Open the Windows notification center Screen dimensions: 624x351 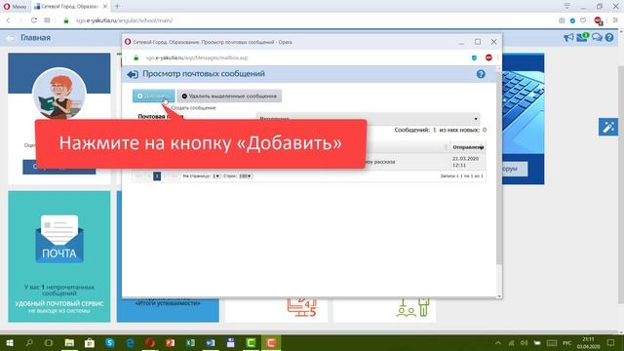tap(611, 342)
